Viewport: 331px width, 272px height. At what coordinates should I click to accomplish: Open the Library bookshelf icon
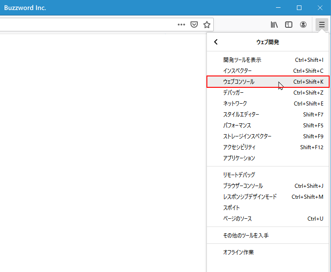274,25
